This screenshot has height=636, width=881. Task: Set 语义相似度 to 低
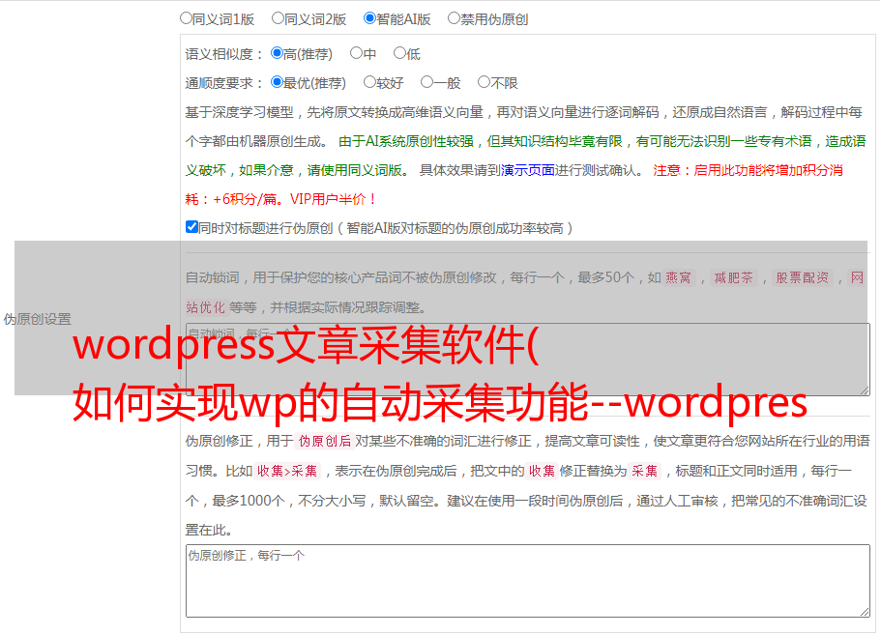[399, 53]
